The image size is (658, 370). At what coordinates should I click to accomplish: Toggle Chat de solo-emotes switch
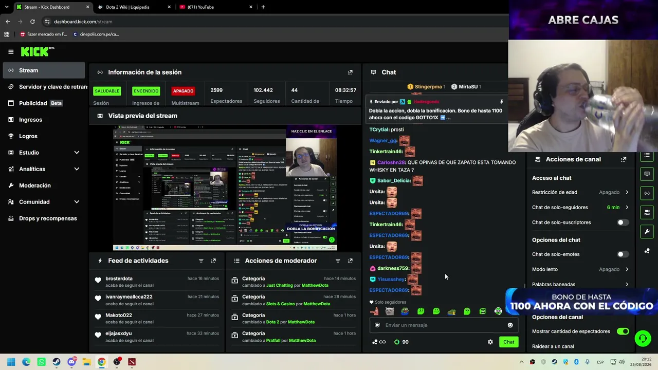622,254
